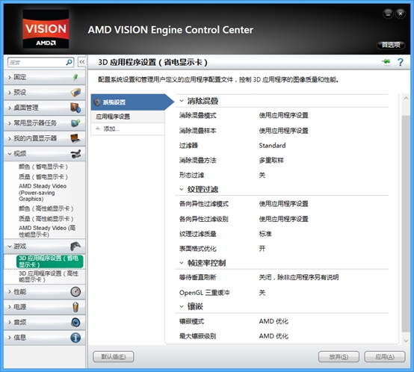Open AMD Steady Video (Power-saving Graphics)
The width and height of the screenshot is (414, 372).
[x=43, y=192]
